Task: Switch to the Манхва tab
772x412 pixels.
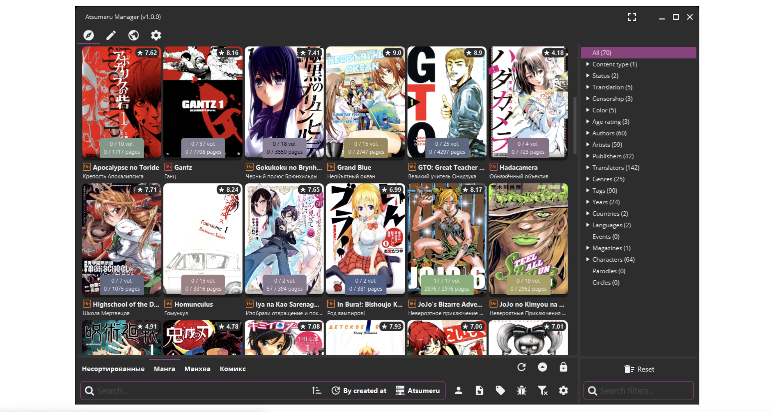Action: pos(197,369)
